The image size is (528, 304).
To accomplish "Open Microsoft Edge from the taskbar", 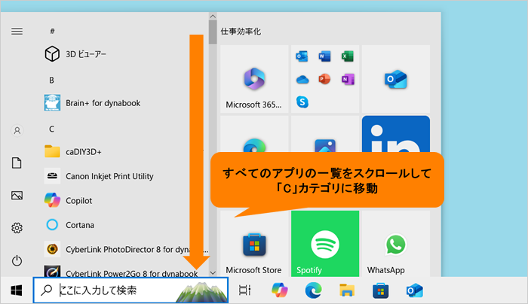I will (x=313, y=290).
